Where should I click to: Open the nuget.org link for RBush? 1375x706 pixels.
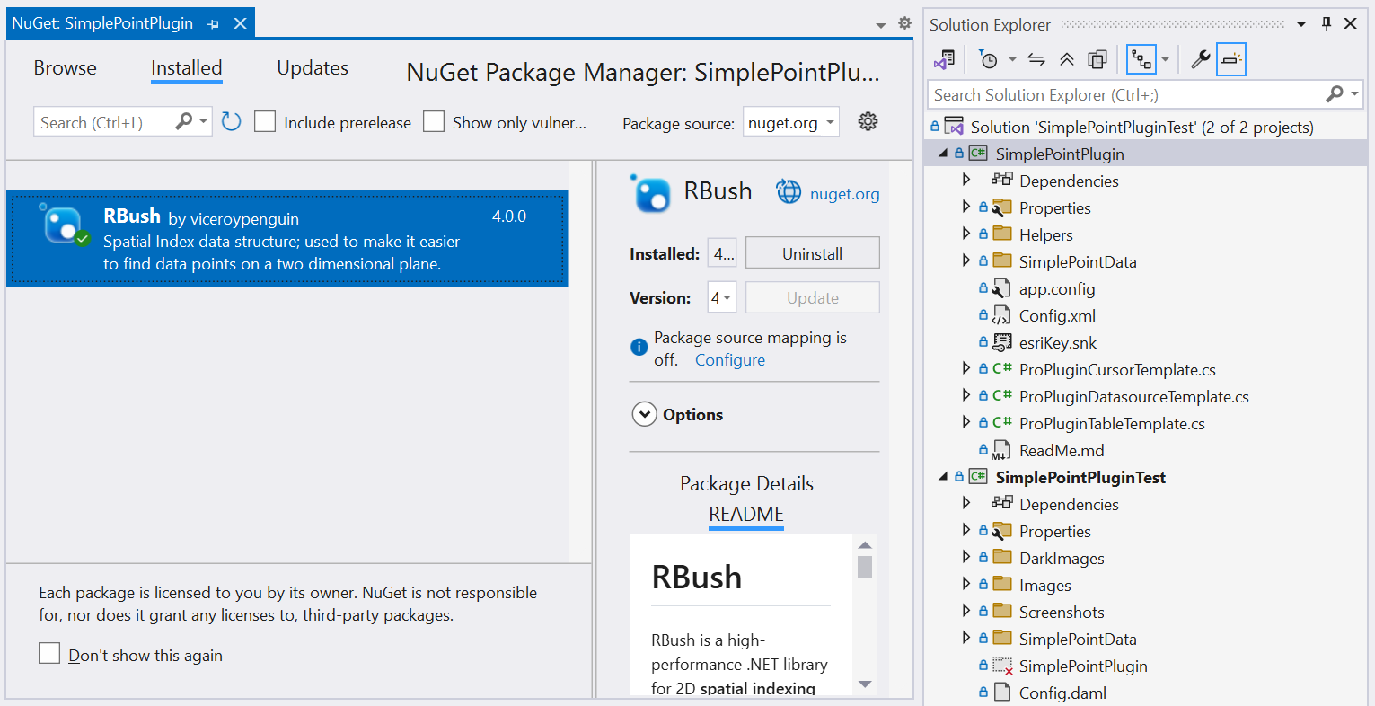(x=845, y=194)
